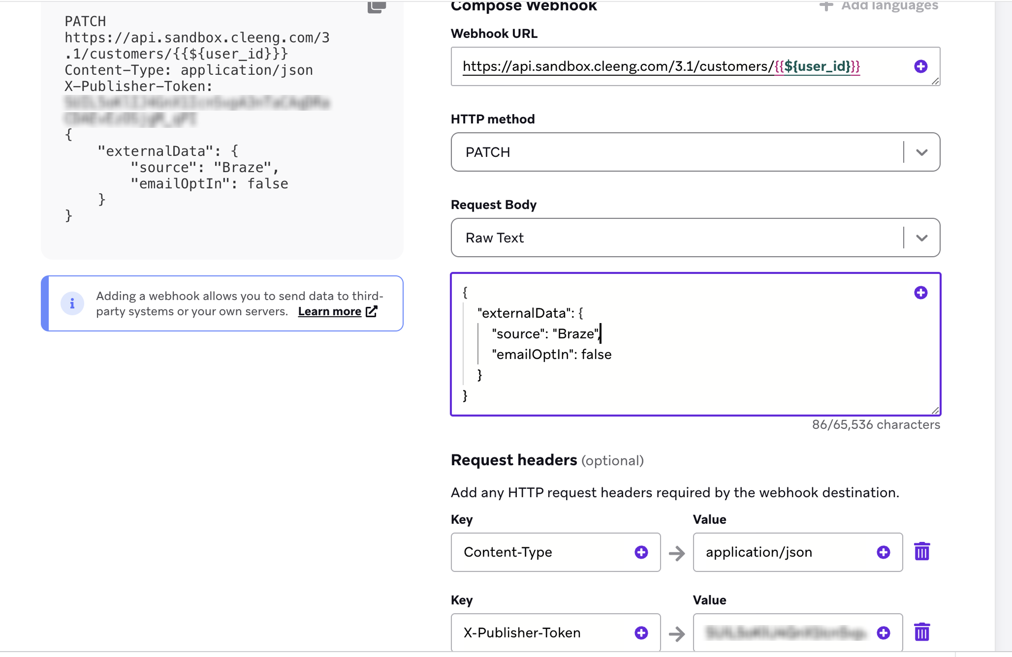Click the copy icon above webhook preview
This screenshot has width=1012, height=657.
[x=377, y=7]
